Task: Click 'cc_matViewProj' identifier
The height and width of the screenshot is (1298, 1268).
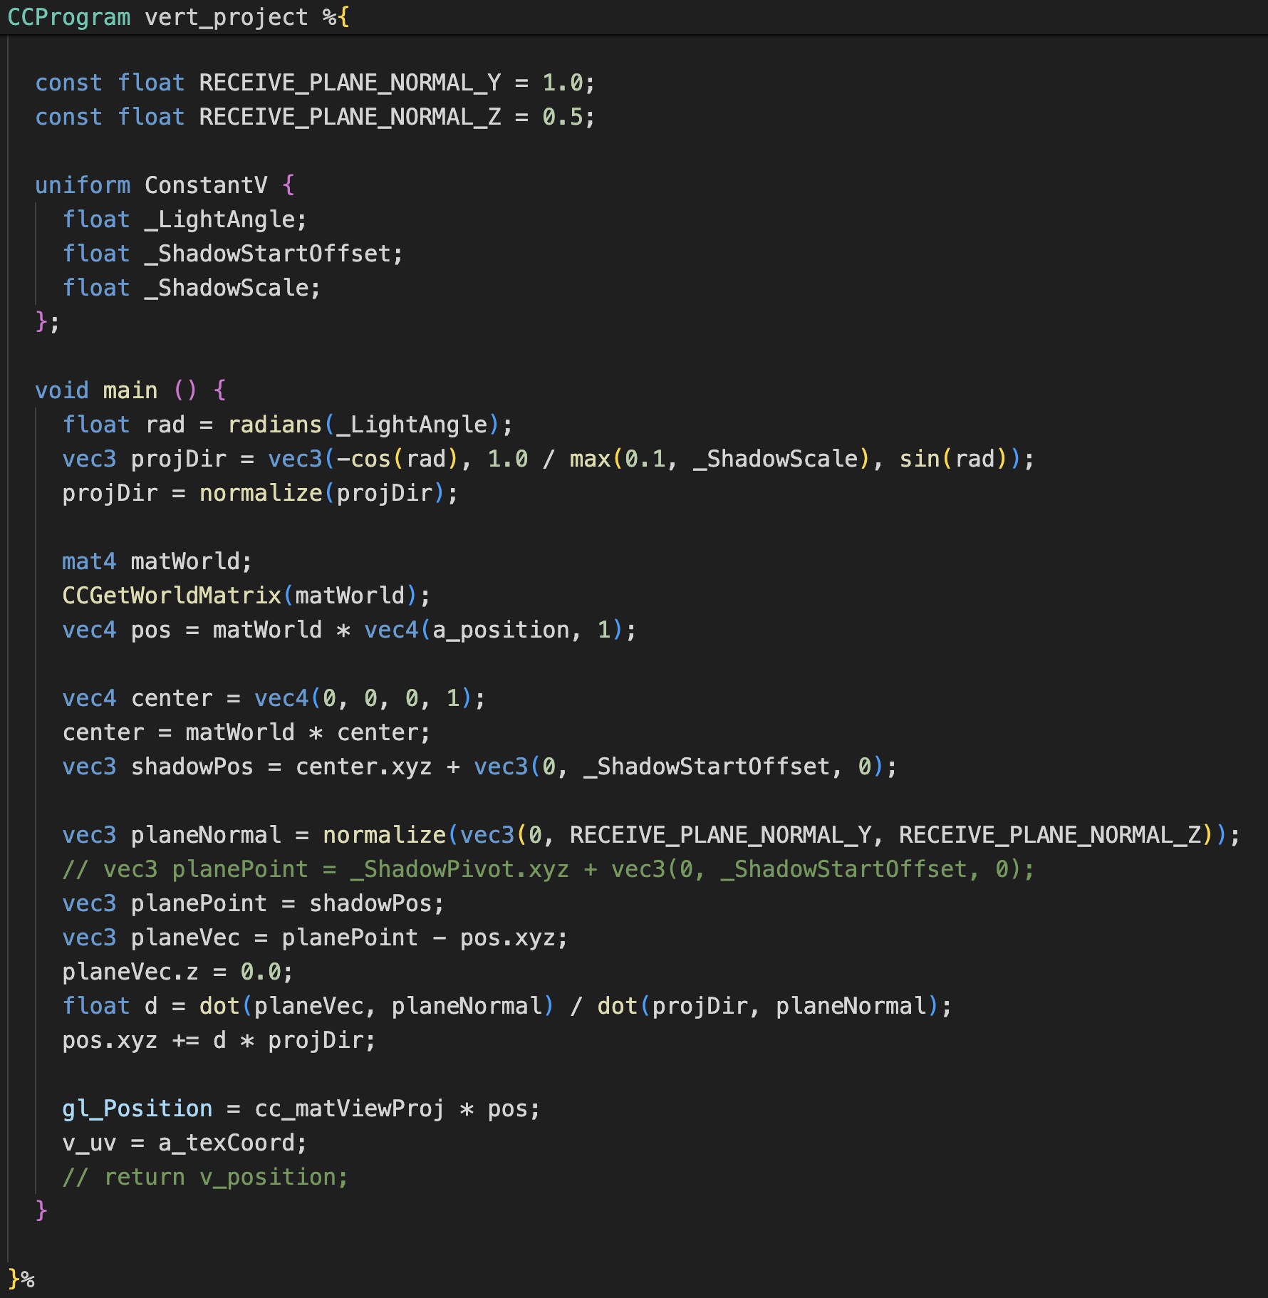Action: point(350,1109)
